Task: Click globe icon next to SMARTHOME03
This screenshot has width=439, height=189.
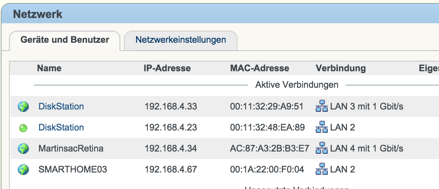Action: tap(23, 169)
